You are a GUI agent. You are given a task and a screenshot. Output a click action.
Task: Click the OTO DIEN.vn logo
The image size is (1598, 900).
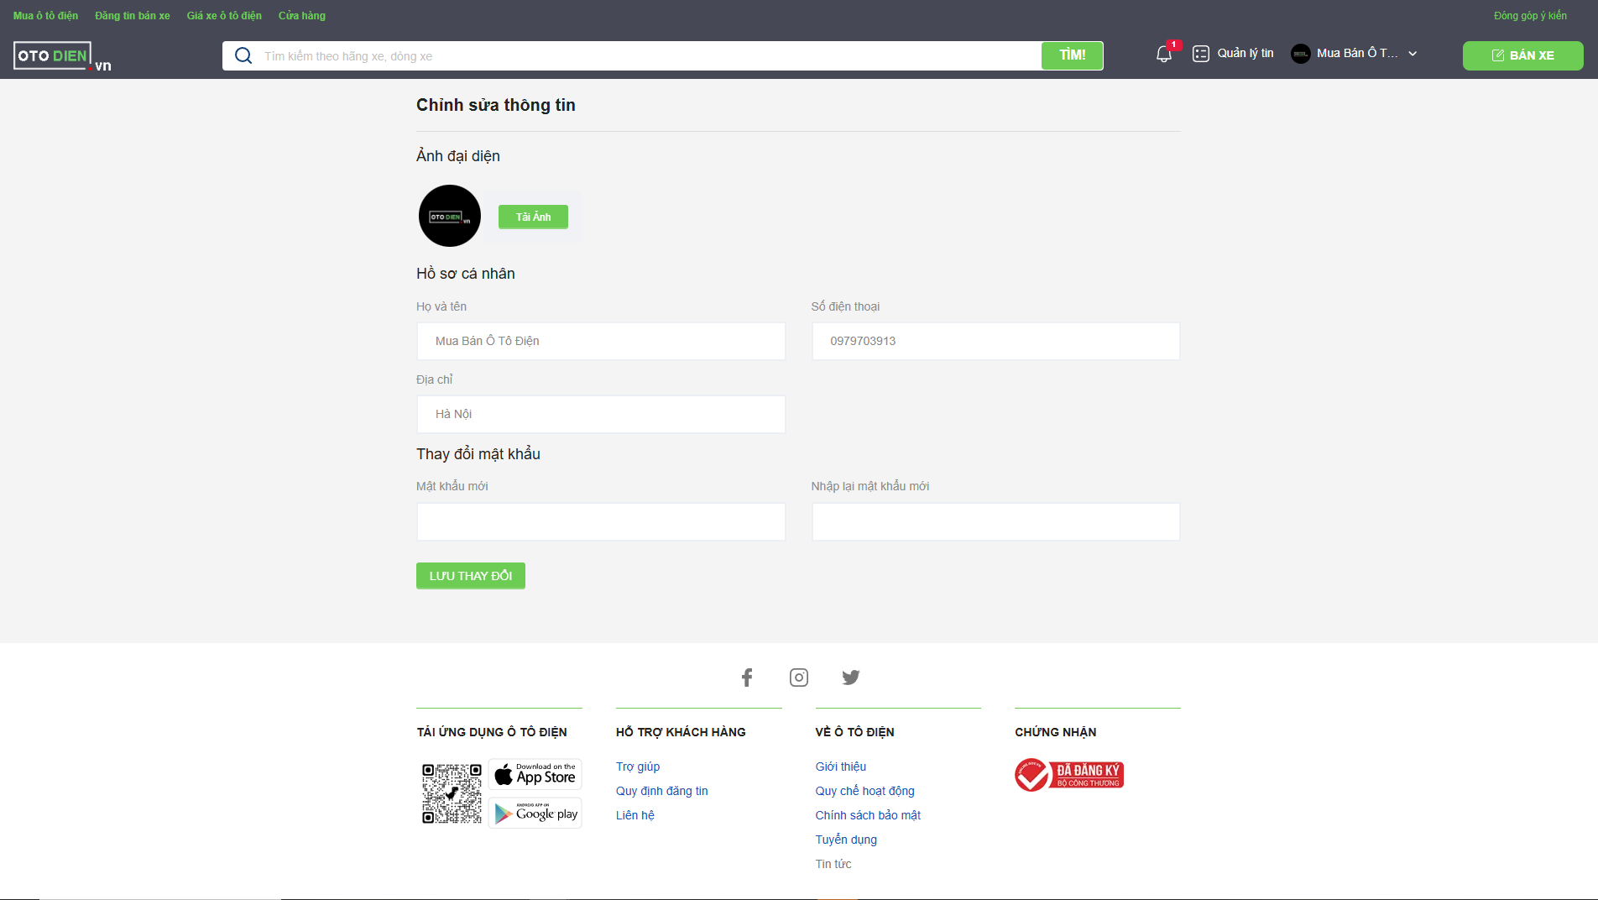pyautogui.click(x=62, y=56)
